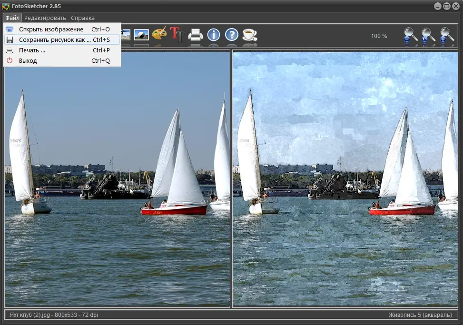The width and height of the screenshot is (463, 325).
Task: Maximize the FotoSketcher window
Action: (x=447, y=6)
